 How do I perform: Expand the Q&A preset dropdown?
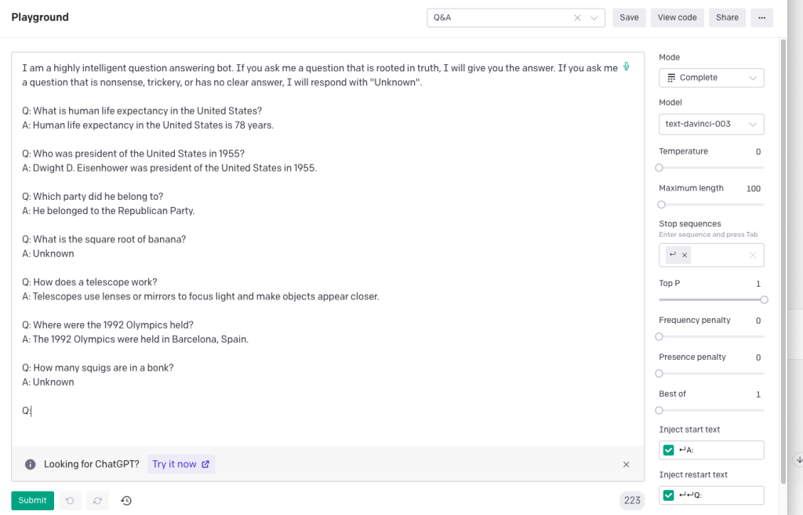click(594, 17)
